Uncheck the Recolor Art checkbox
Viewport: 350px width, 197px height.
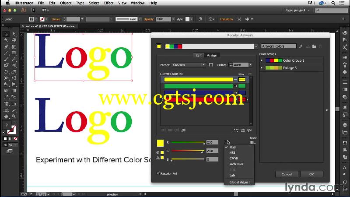tap(158, 173)
